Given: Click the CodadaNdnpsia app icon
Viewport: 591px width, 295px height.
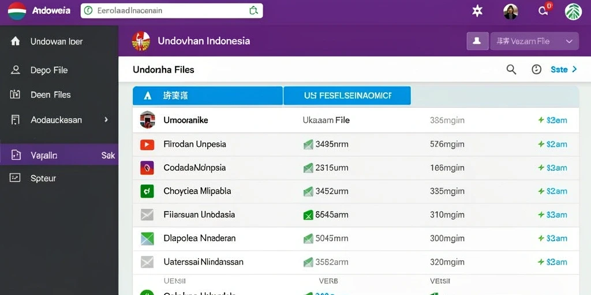Looking at the screenshot, I should 147,168.
